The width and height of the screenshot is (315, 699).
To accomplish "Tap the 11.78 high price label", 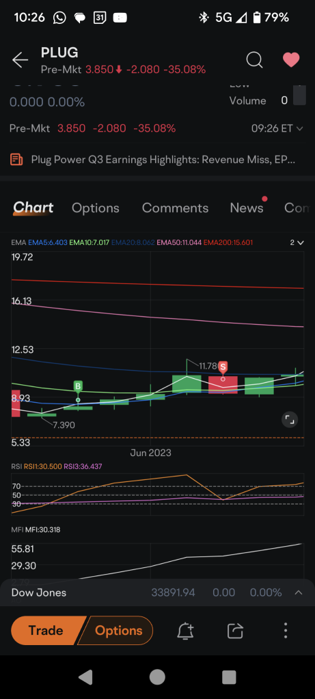I will [x=208, y=366].
